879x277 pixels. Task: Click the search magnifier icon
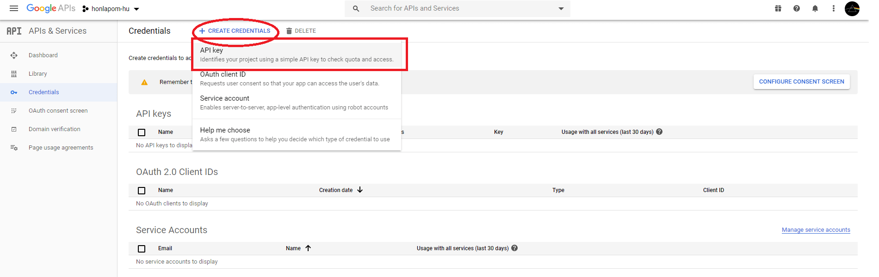[x=356, y=9]
